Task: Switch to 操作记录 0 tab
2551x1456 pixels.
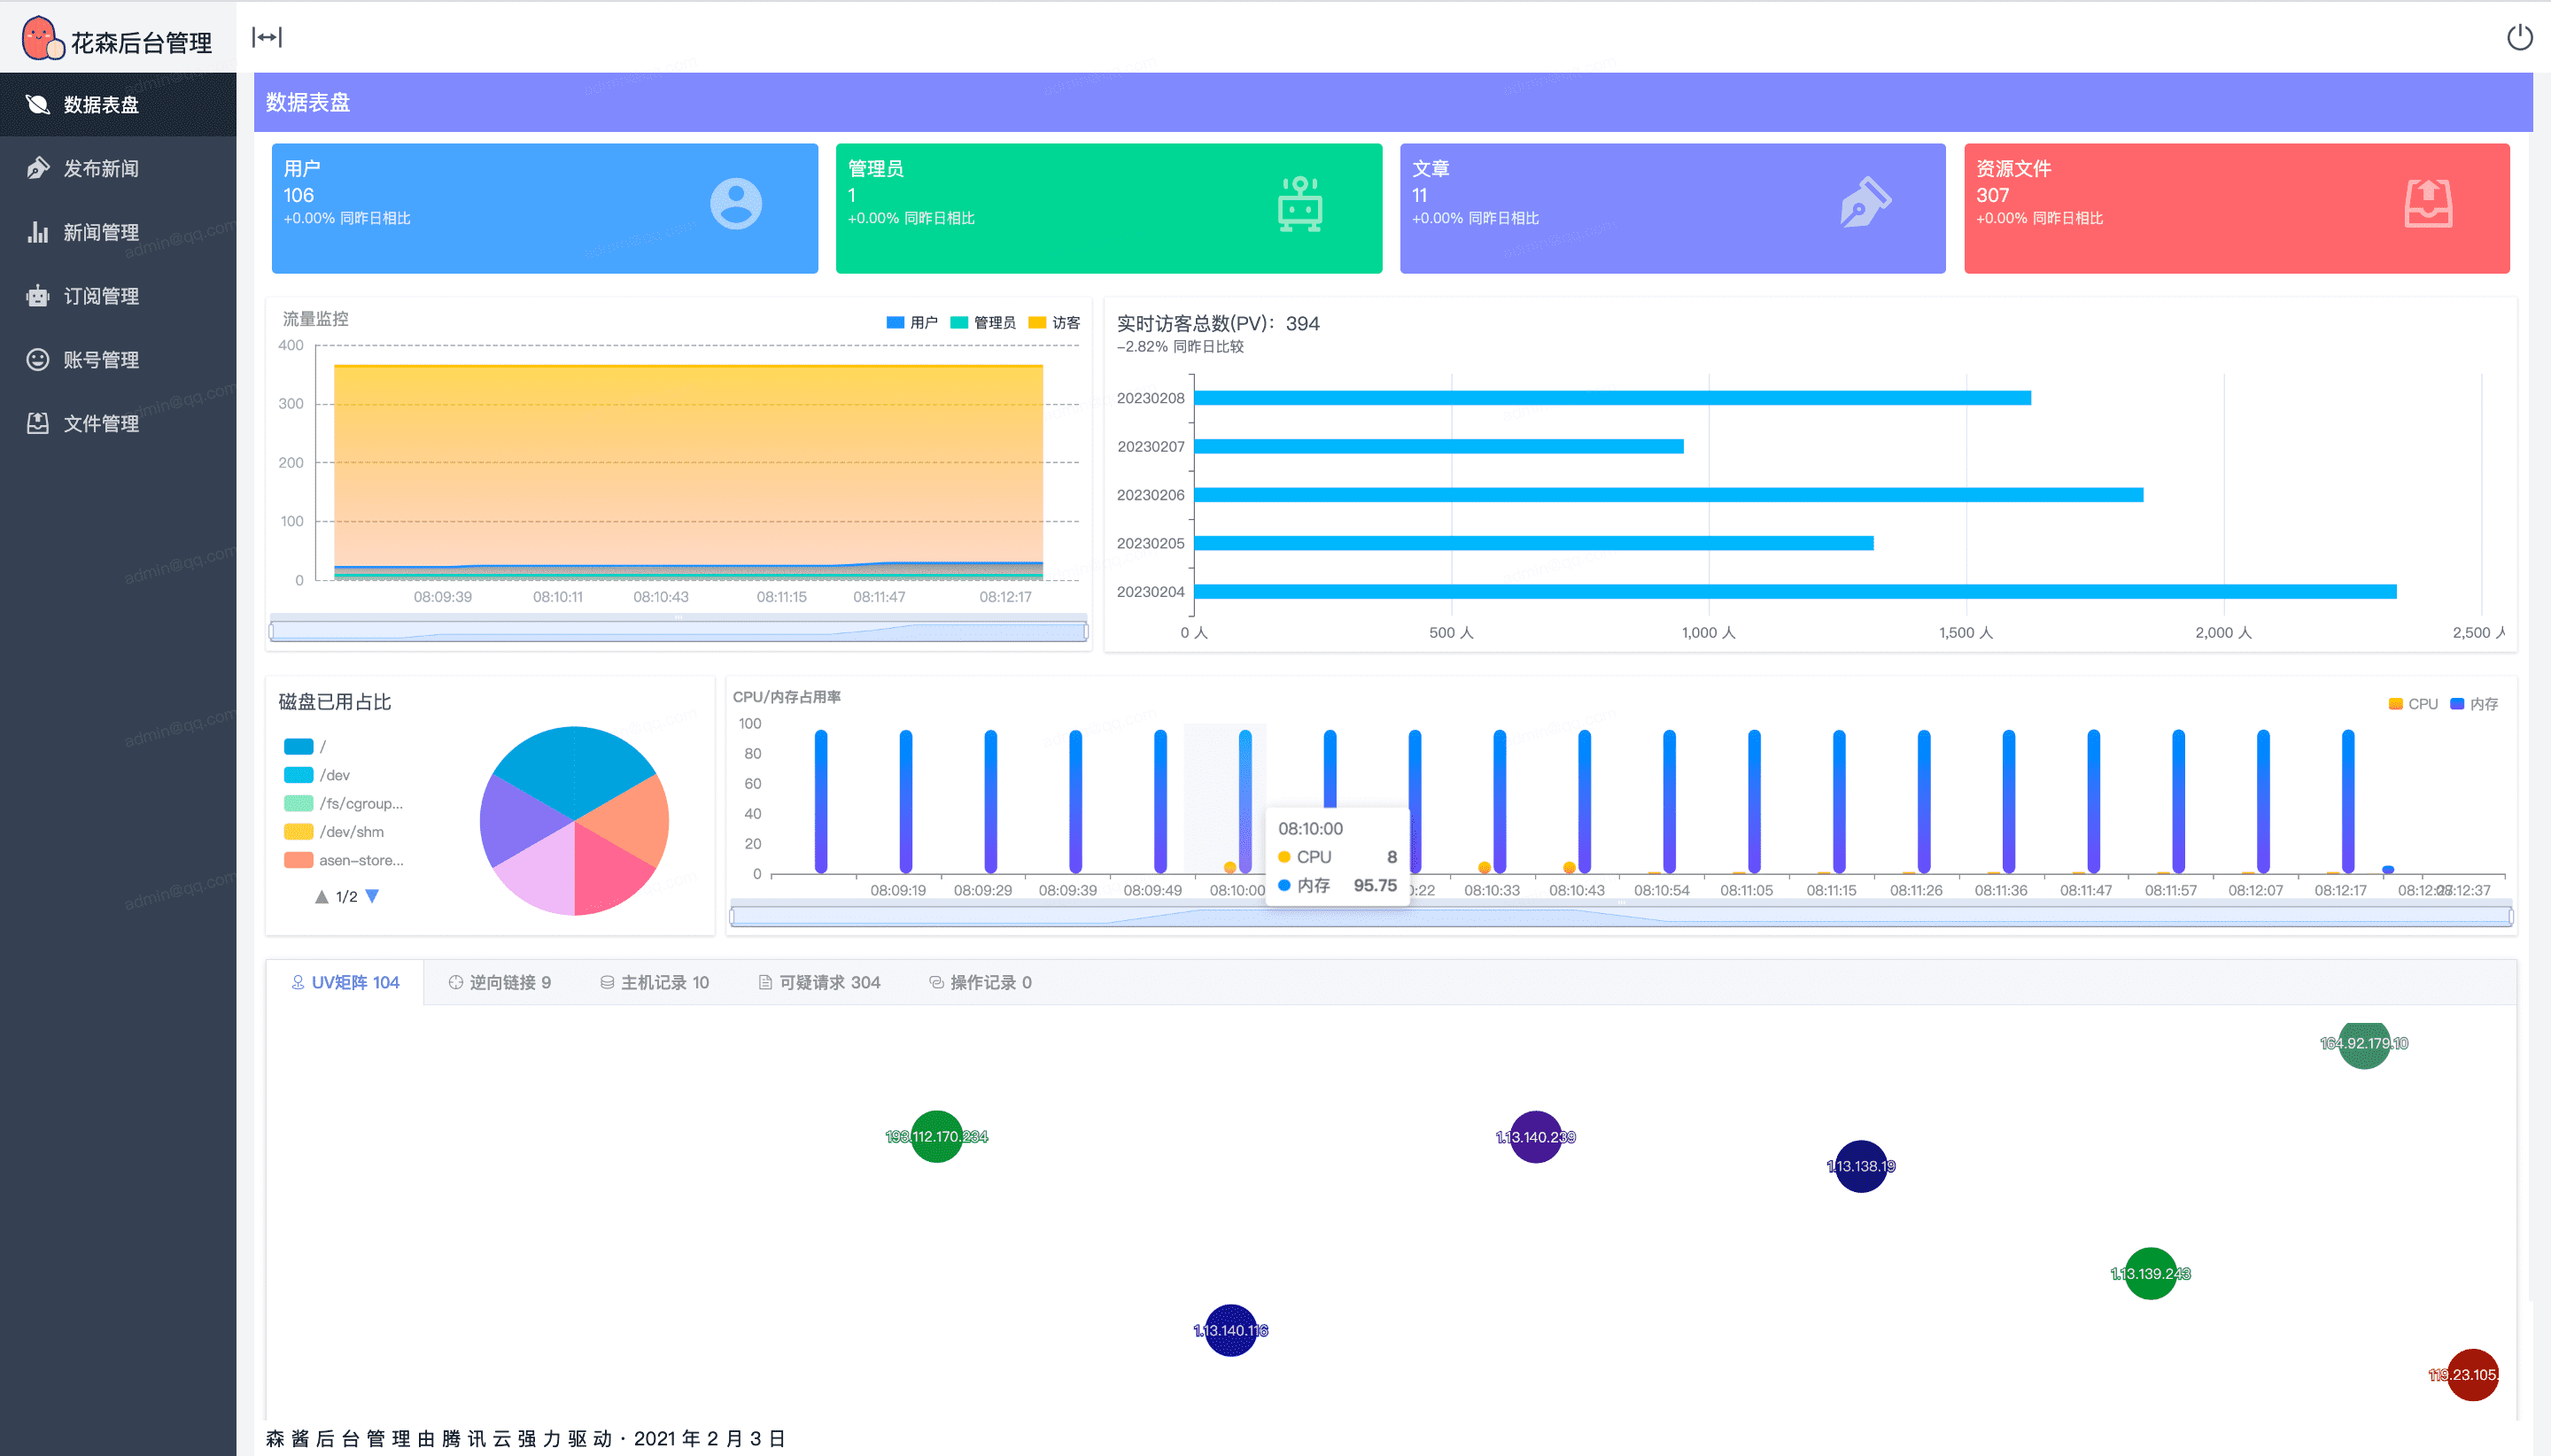Action: point(981,983)
